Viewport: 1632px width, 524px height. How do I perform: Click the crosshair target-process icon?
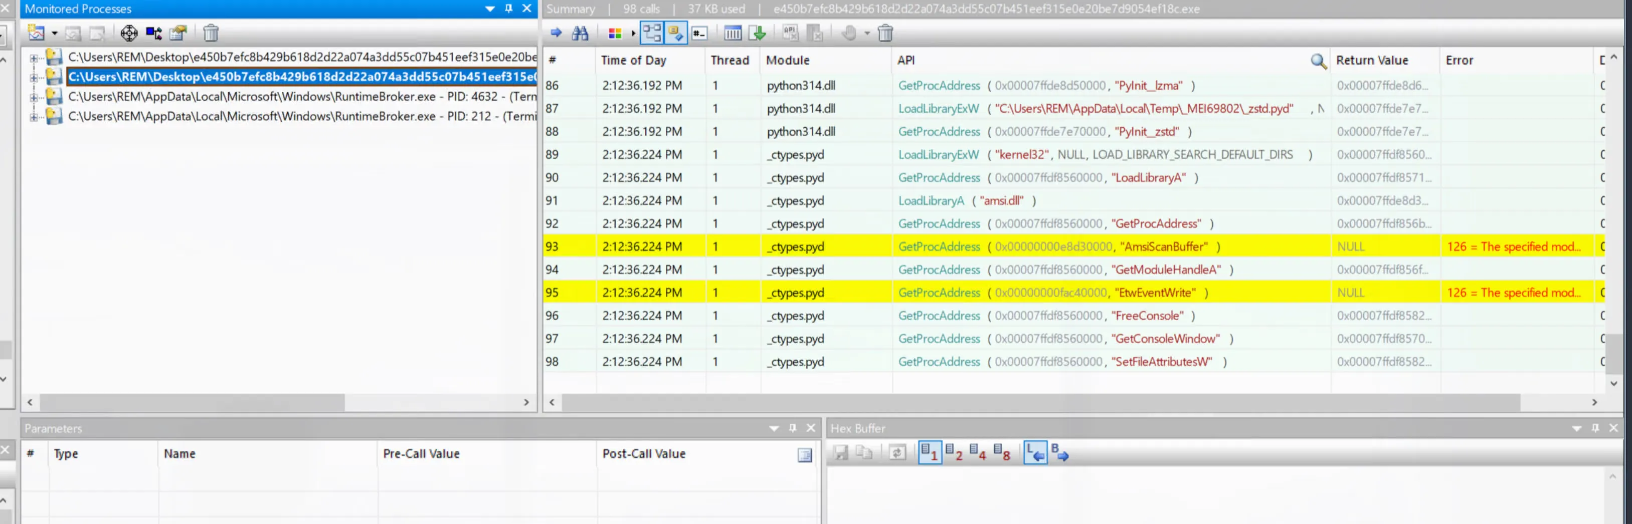pyautogui.click(x=129, y=33)
